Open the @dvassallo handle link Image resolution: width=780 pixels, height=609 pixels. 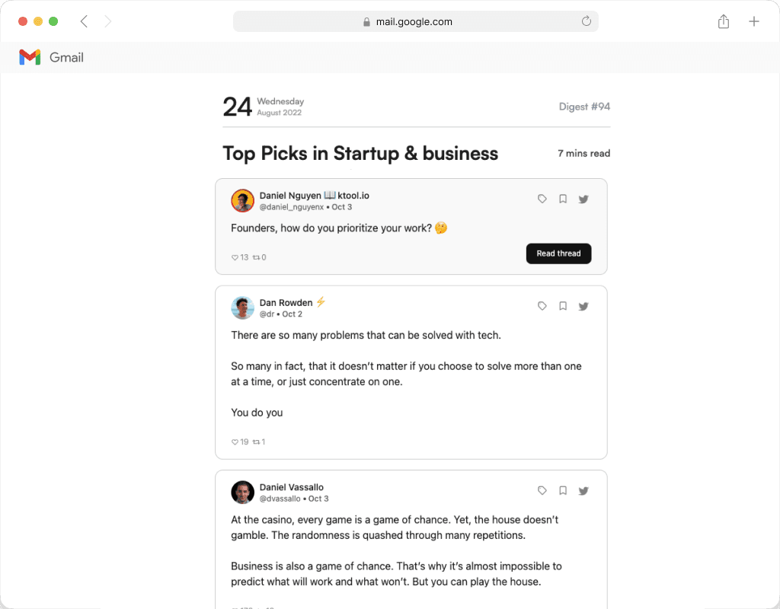click(280, 499)
